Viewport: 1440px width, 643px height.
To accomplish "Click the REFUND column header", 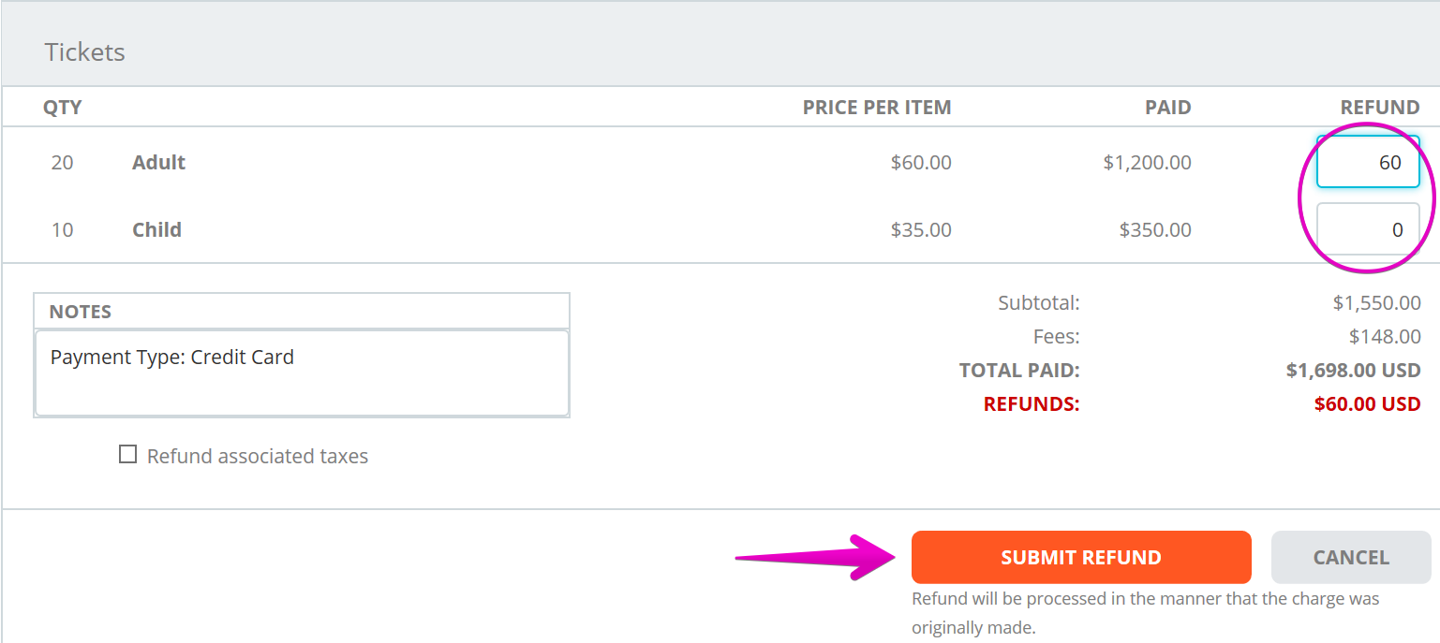I will click(x=1381, y=107).
